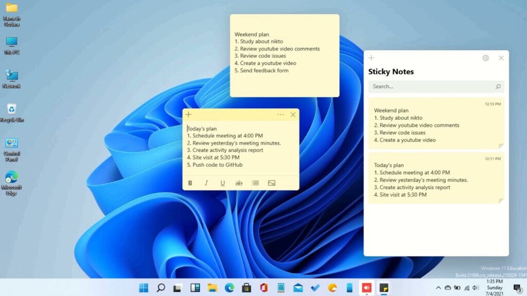Toggle the Wi-Fi network icon in the tray

[466, 288]
